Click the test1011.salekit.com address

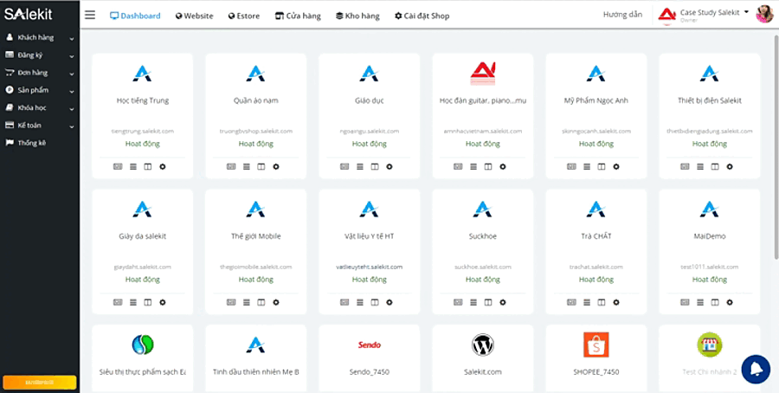[710, 267]
